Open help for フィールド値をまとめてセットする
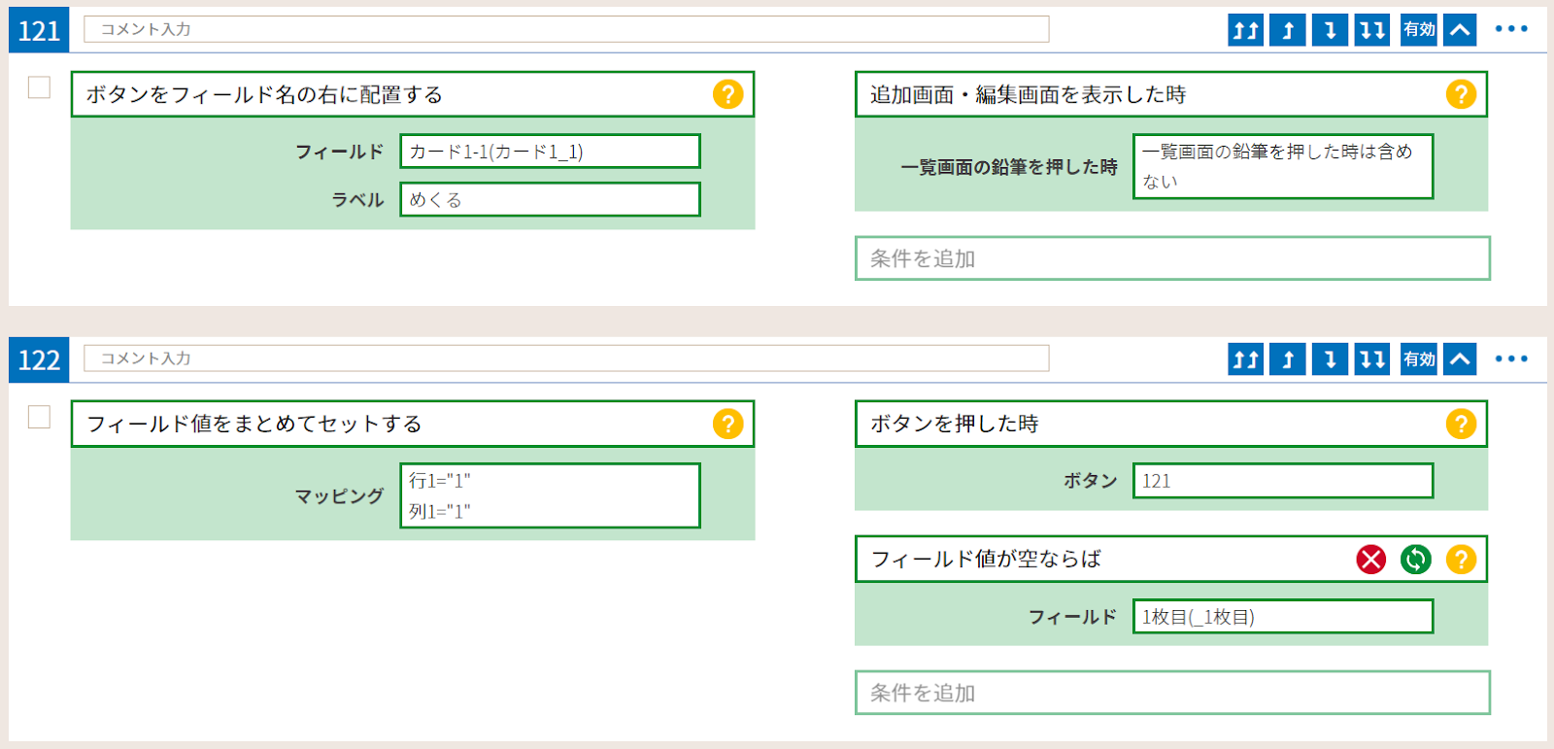 tap(727, 424)
